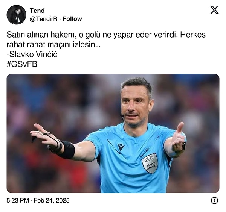The image size is (226, 212).
Task: Open the 5:23 PM timestamp link
Action: click(18, 200)
